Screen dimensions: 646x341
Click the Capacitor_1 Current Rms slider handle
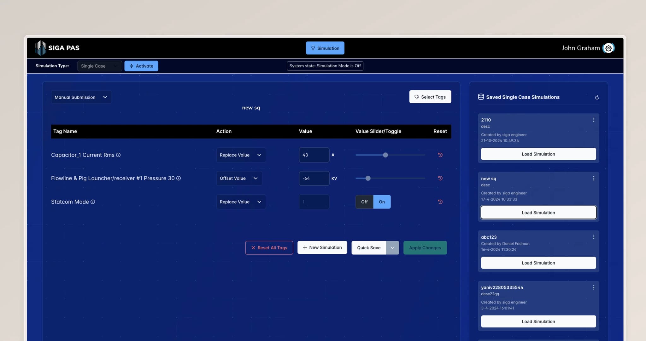[x=385, y=155]
